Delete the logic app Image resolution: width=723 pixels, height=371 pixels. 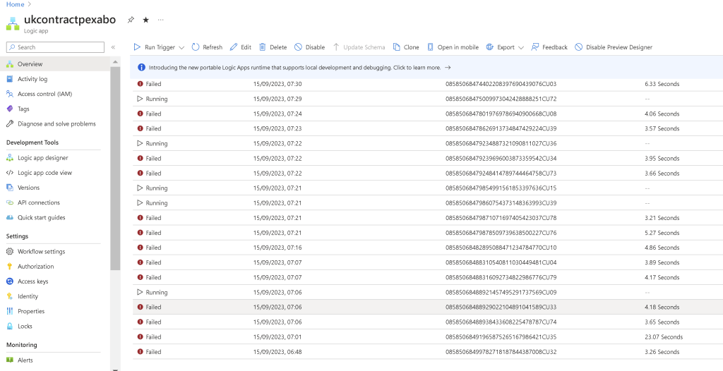point(273,47)
